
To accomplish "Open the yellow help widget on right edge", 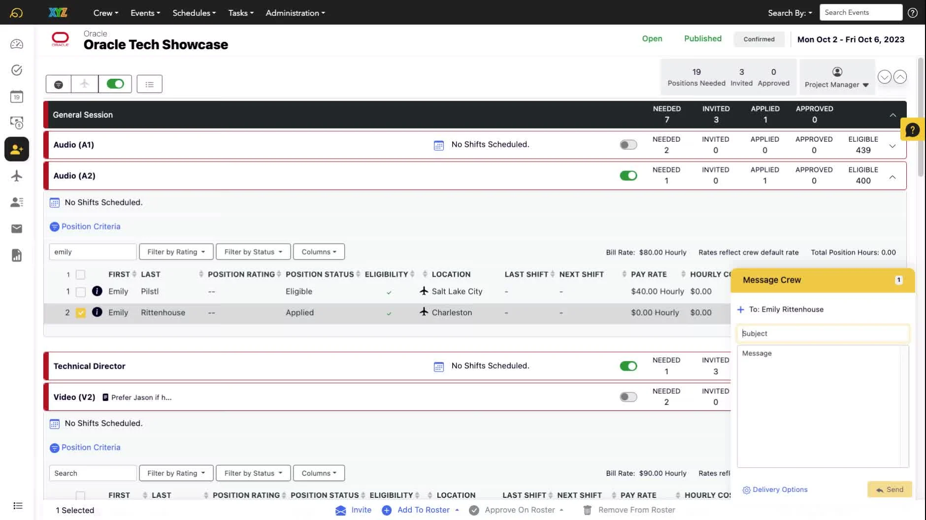I will (912, 130).
